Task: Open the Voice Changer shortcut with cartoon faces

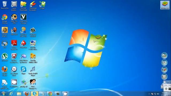Action: (x=33, y=84)
